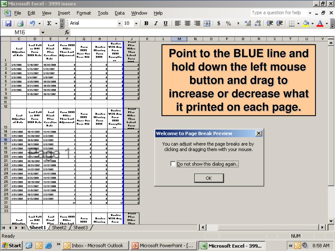Click the Windows Start button
Image resolution: width=335 pixels, height=251 pixels.
click(12, 245)
